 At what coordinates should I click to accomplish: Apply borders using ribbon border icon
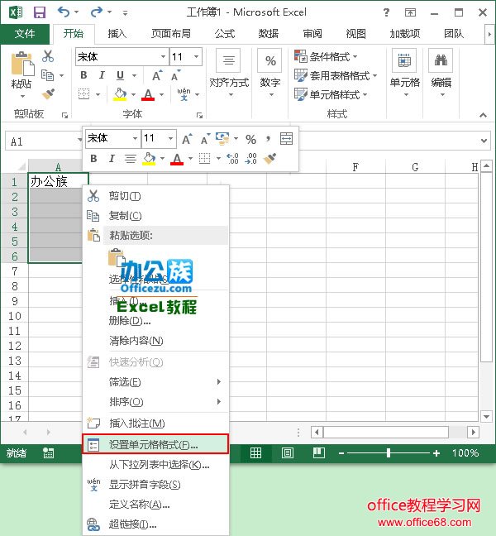click(x=84, y=93)
